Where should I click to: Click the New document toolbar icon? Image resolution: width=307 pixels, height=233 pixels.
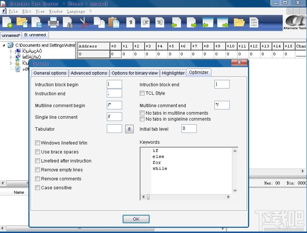pos(7,22)
